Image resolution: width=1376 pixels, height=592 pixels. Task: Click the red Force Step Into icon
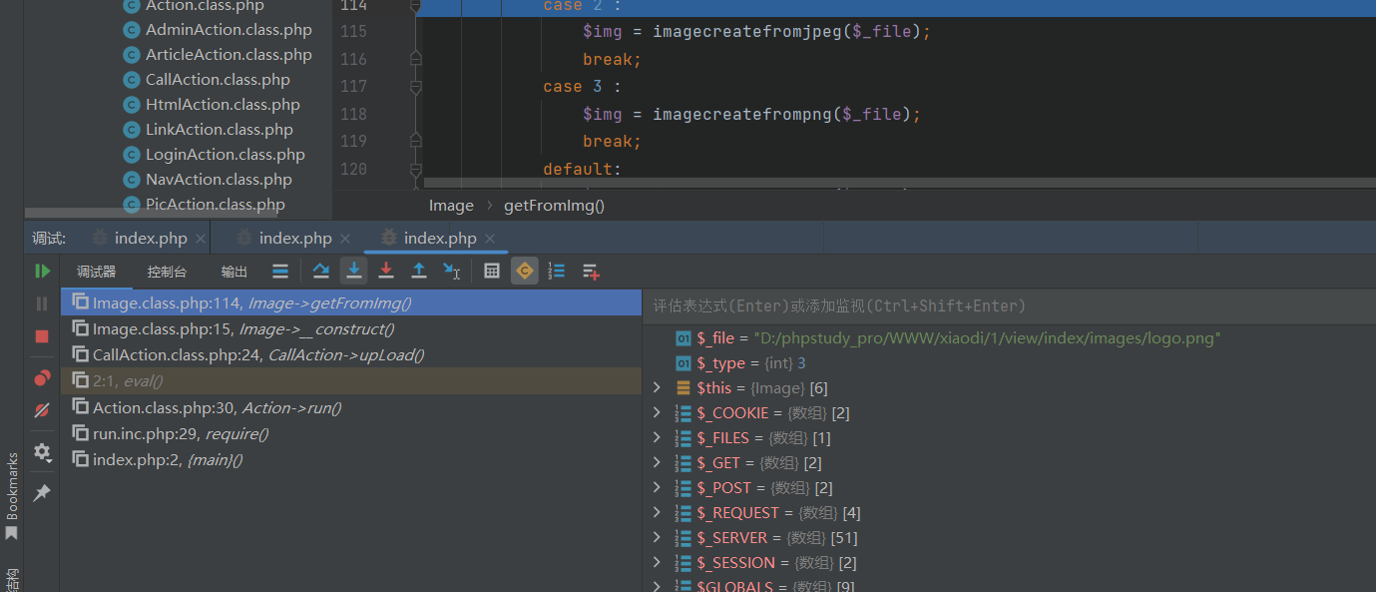click(x=386, y=271)
